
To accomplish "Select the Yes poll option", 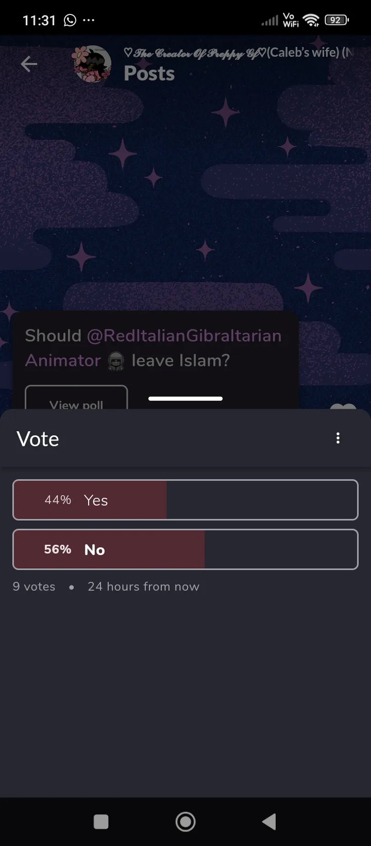I will pyautogui.click(x=185, y=500).
